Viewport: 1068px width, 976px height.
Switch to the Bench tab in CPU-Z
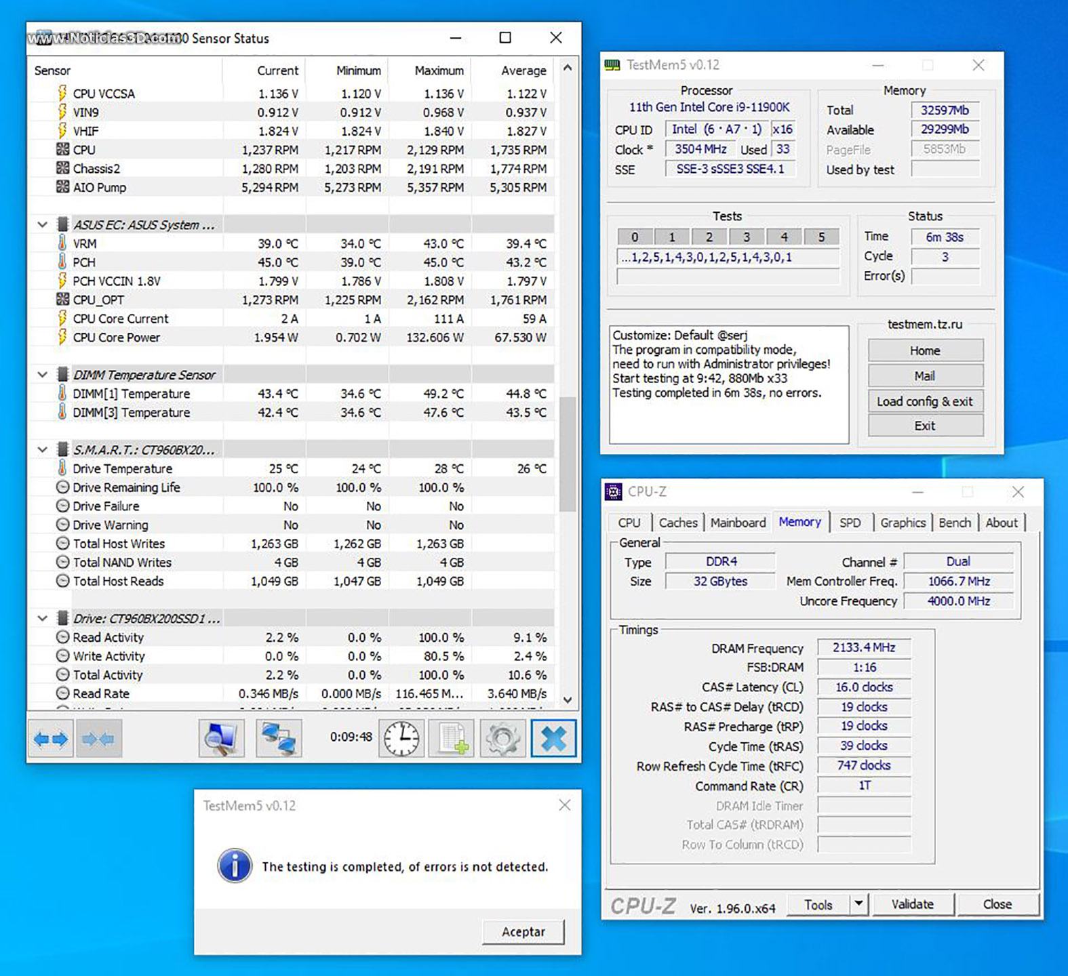point(955,523)
